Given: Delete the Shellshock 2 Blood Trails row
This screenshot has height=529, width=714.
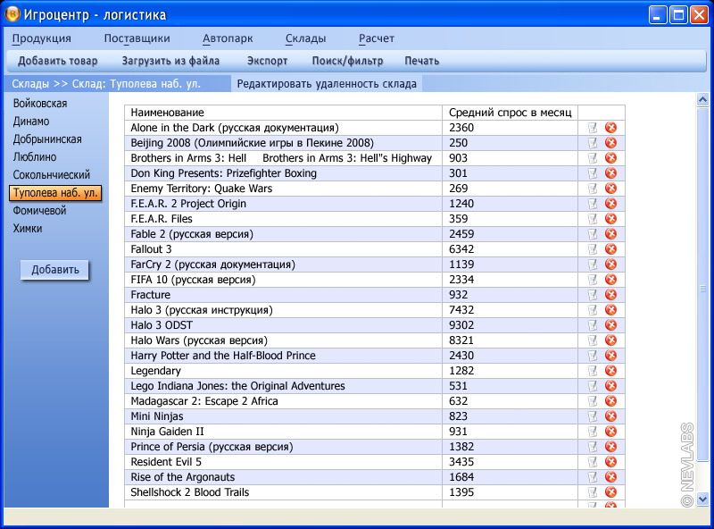Looking at the screenshot, I should [x=611, y=492].
